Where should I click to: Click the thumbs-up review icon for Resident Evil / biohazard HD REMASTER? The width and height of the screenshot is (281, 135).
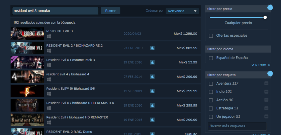152,120
